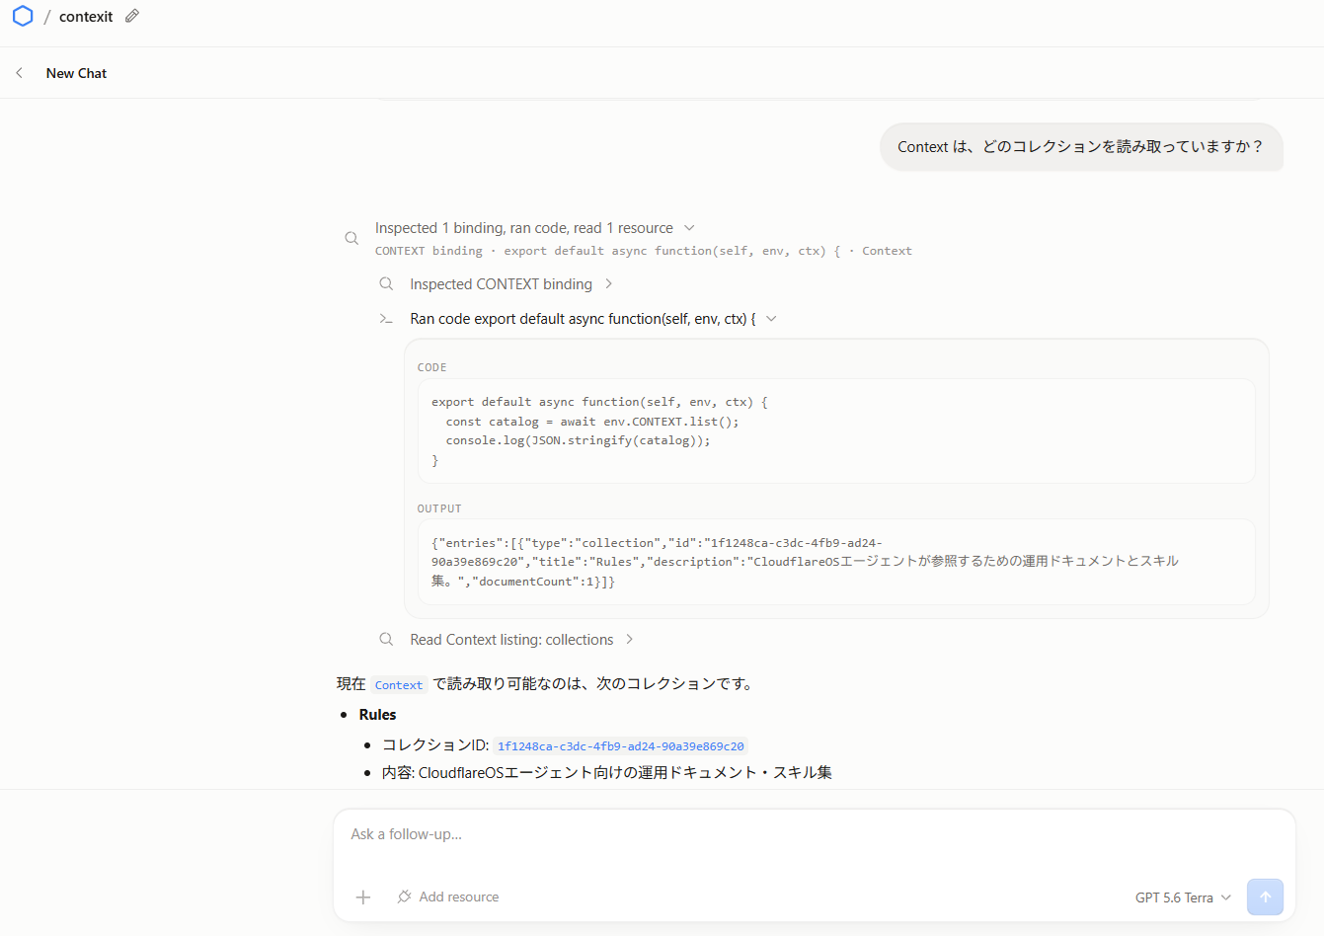1324x936 pixels.
Task: Open the GPT 5.6 Terra model dropdown
Action: tap(1183, 897)
